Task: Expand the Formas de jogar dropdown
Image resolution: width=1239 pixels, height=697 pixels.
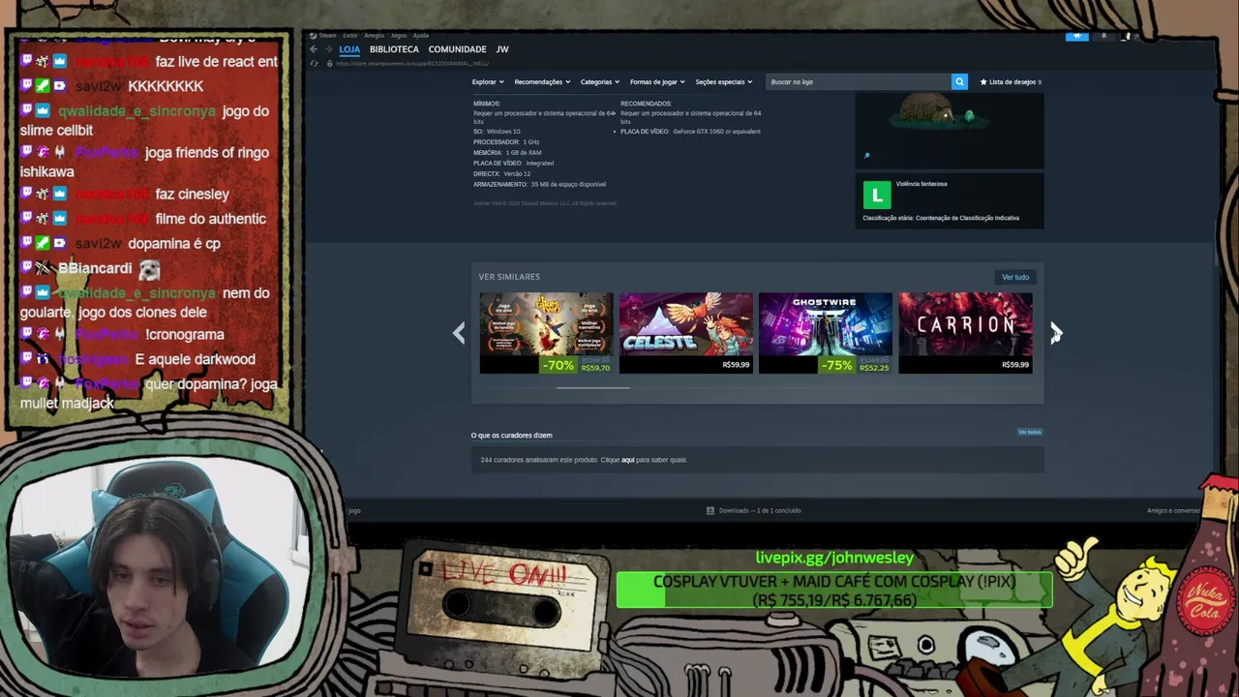Action: tap(657, 82)
